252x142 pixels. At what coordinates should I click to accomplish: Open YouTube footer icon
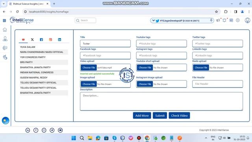(60, 130)
